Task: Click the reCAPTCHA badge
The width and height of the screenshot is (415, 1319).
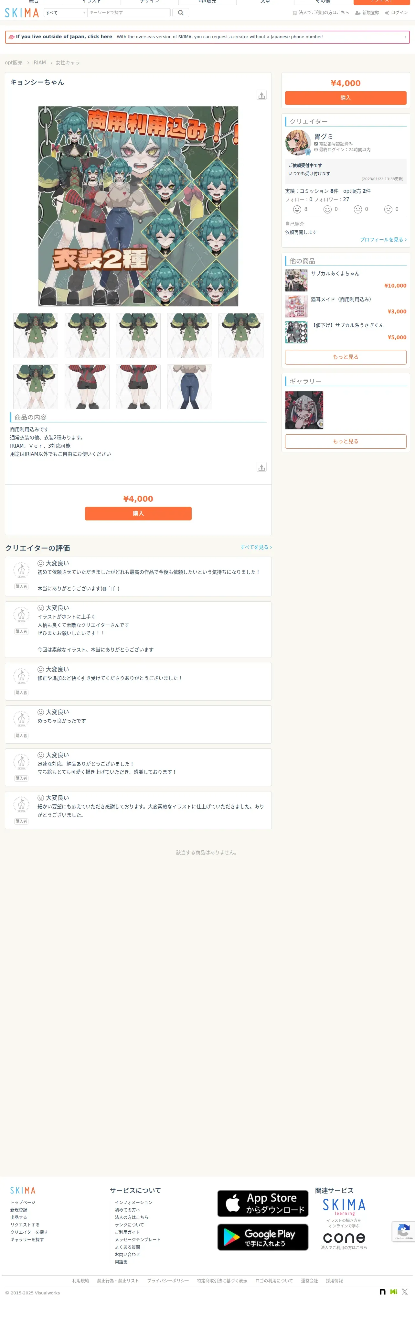Action: pos(403,1231)
